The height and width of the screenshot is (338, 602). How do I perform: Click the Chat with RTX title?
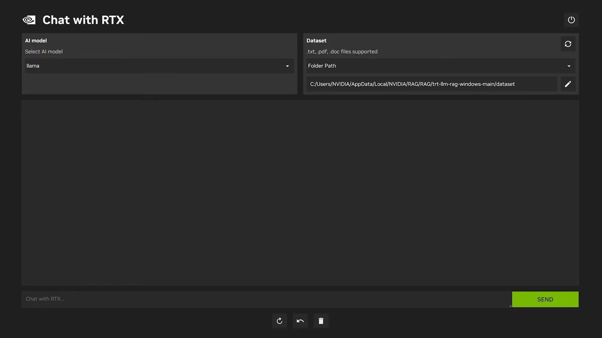pos(83,20)
